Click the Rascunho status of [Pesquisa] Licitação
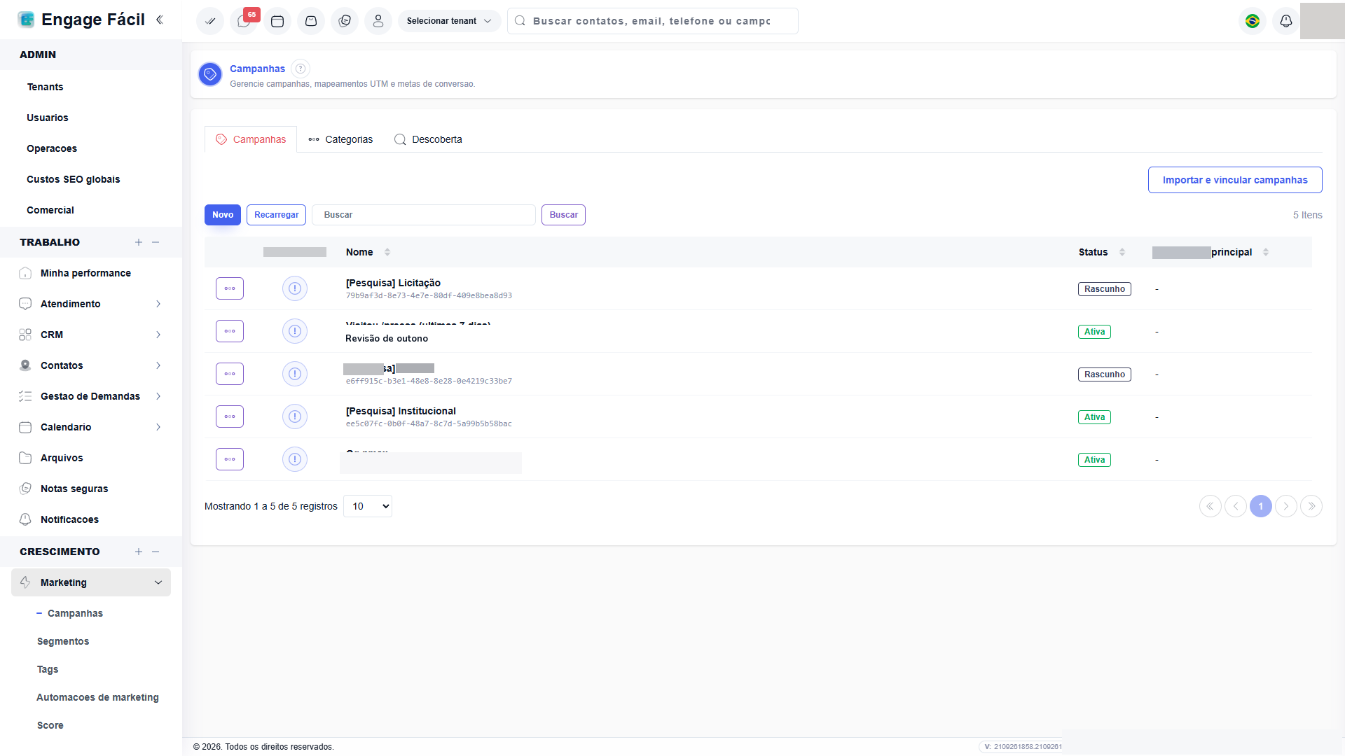This screenshot has width=1345, height=756. pos(1105,289)
